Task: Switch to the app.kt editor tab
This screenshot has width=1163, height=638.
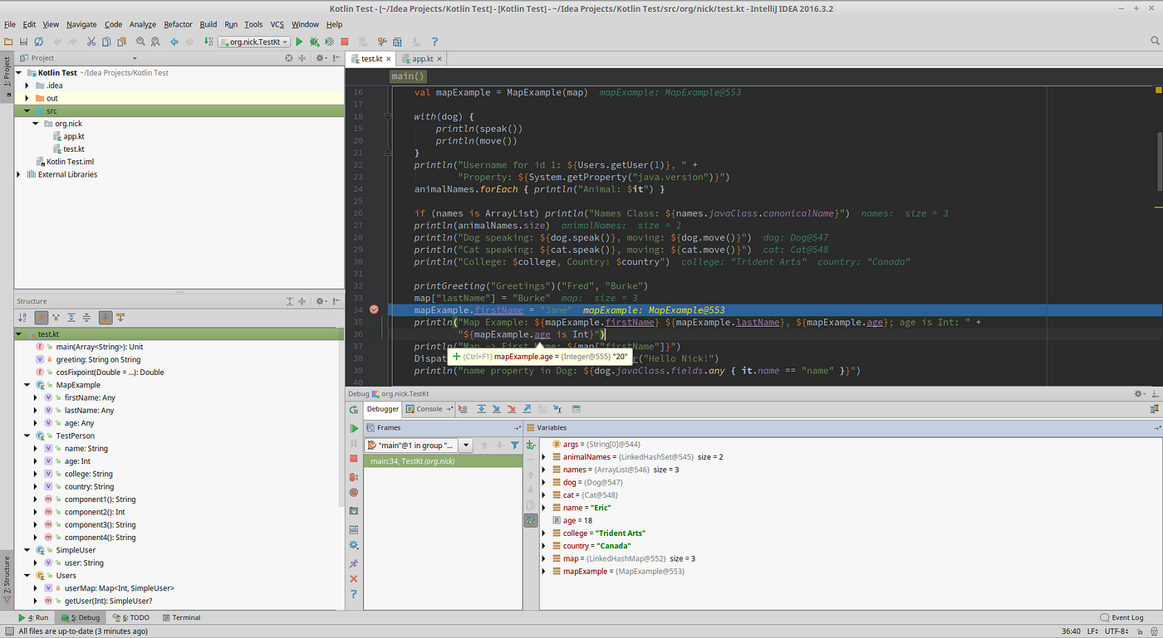Action: [423, 59]
